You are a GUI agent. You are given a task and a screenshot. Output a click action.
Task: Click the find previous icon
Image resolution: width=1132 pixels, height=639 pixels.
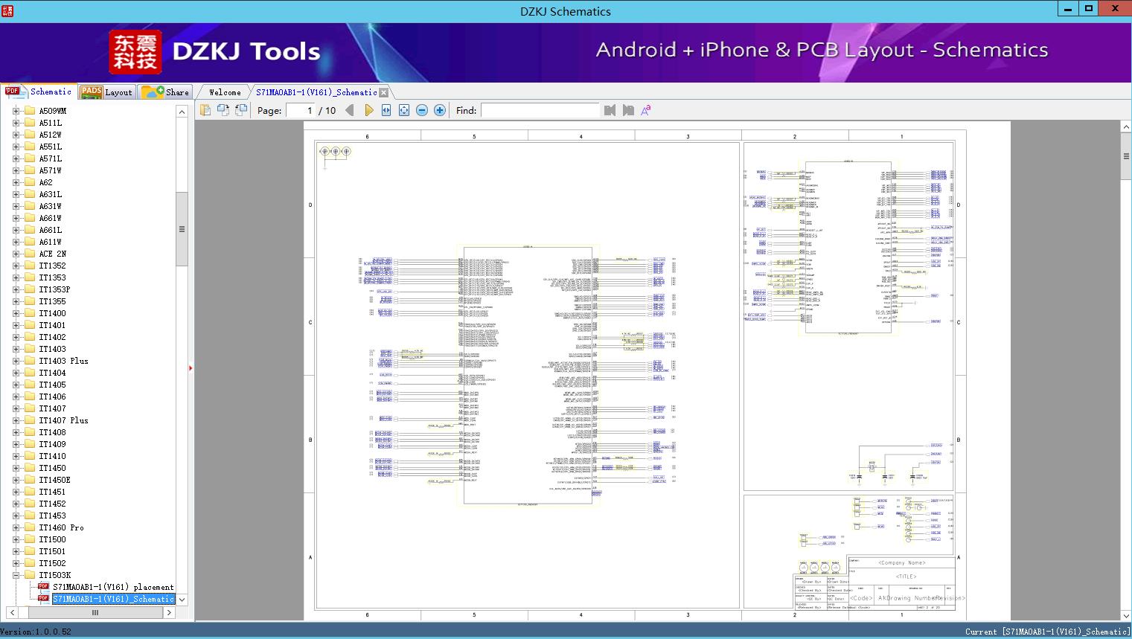(x=610, y=110)
